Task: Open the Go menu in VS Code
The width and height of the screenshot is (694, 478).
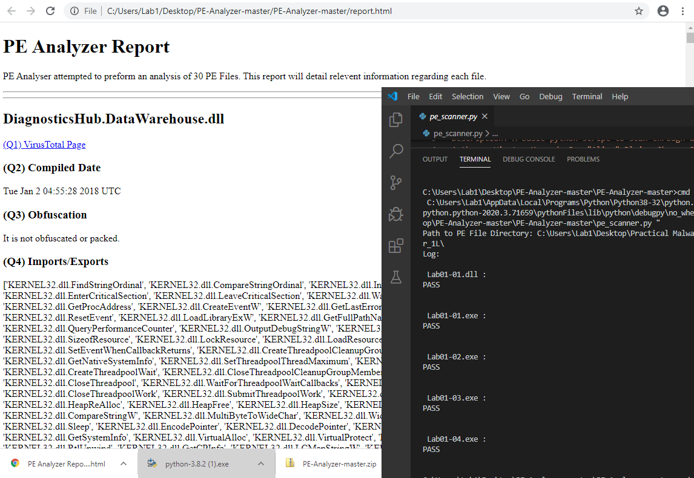Action: tap(524, 96)
